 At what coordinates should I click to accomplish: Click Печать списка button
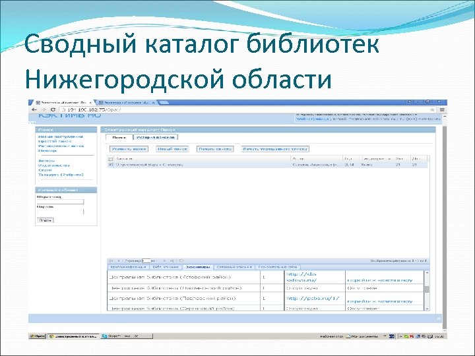215,149
